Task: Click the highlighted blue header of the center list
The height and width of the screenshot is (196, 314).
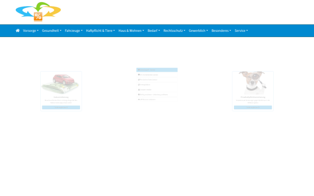Action: 157,70
